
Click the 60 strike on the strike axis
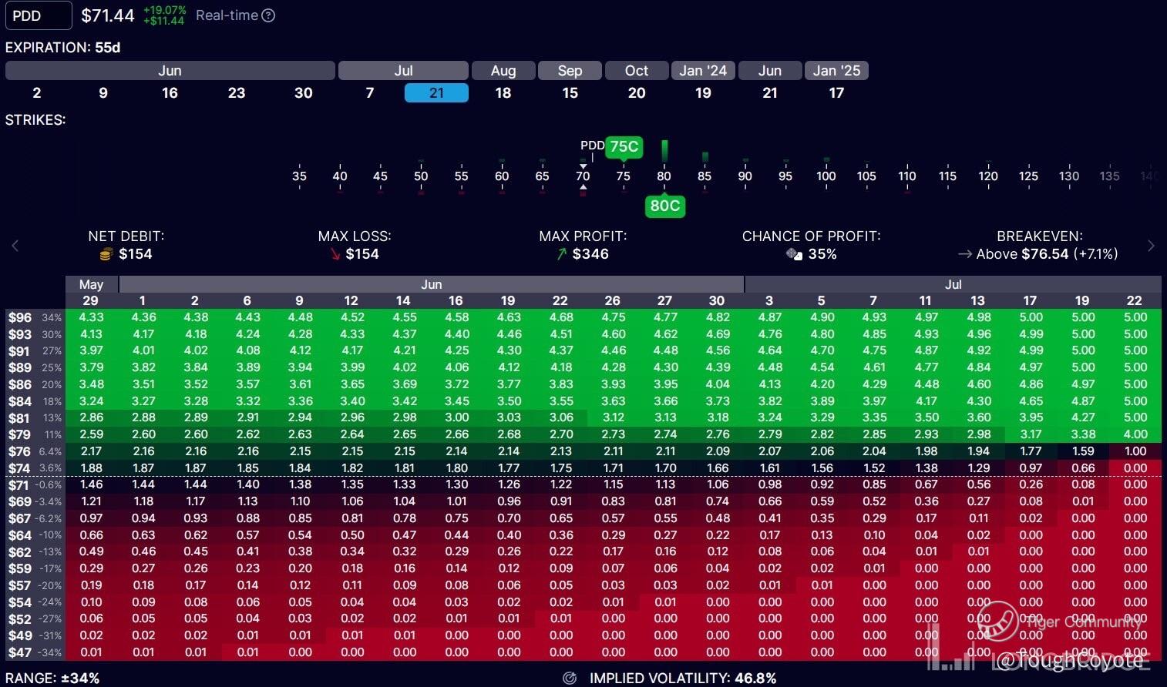click(x=502, y=176)
